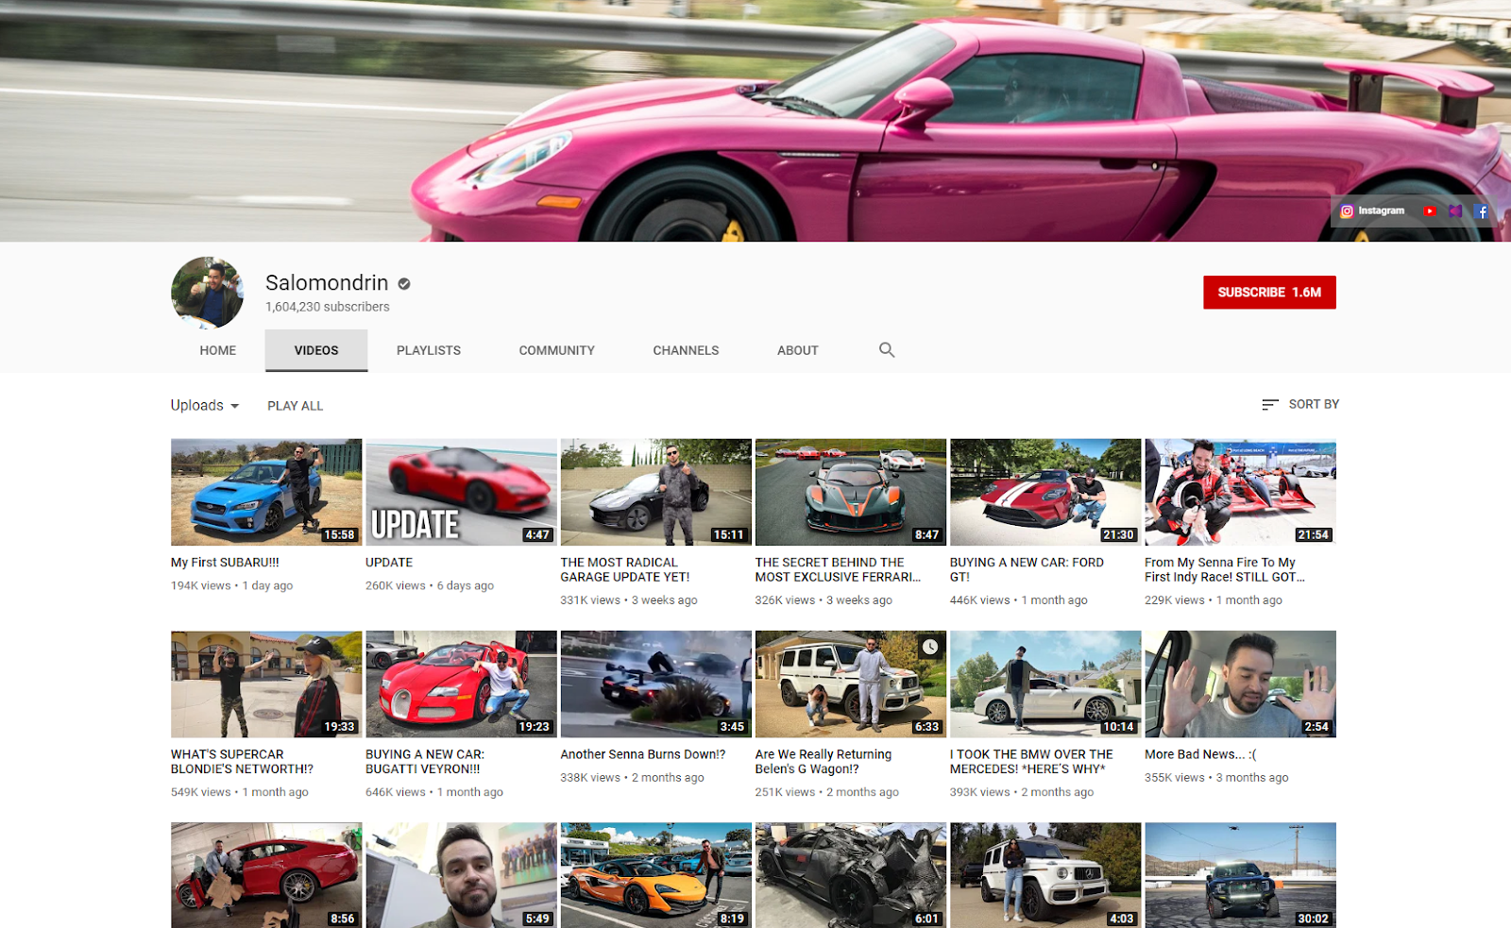Play the 'More Bad News' thumbnail, 2:54
The image size is (1511, 928).
(x=1240, y=684)
